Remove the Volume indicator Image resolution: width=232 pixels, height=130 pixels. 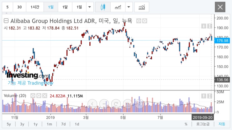coord(45,96)
